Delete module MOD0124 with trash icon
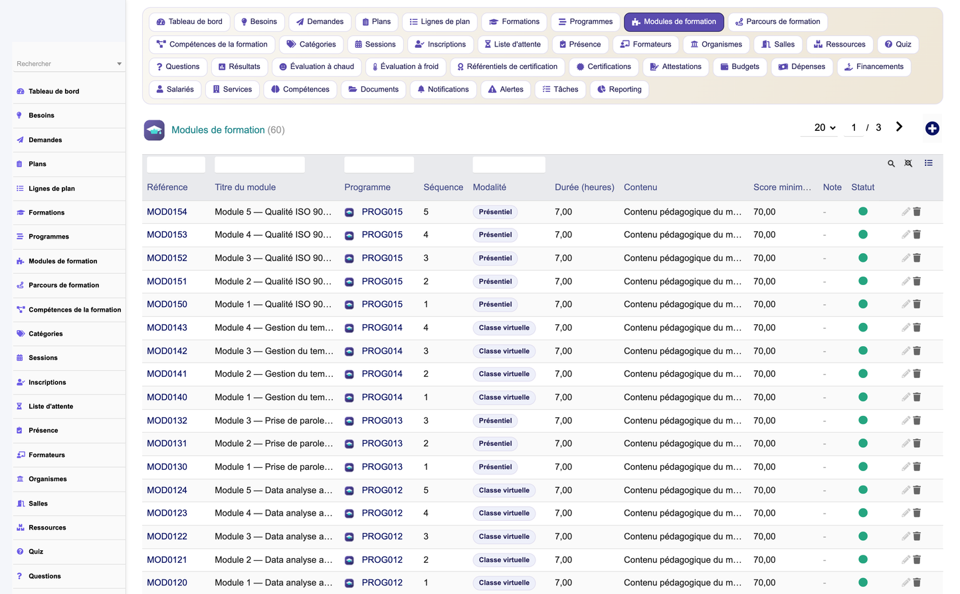Image resolution: width=960 pixels, height=594 pixels. (x=917, y=490)
